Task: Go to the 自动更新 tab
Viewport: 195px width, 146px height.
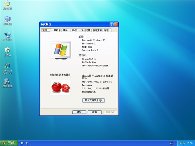Action: tap(97, 30)
